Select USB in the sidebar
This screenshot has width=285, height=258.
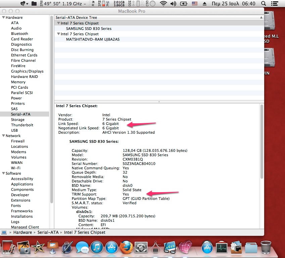[x=14, y=130]
